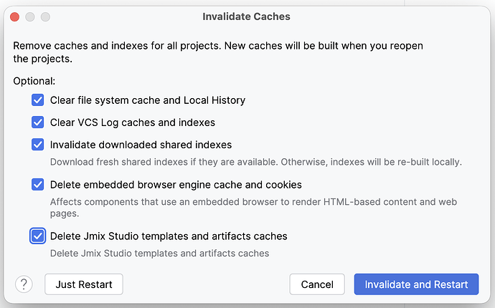Click the 'Clear file system cache and Local History' label text

click(x=148, y=100)
